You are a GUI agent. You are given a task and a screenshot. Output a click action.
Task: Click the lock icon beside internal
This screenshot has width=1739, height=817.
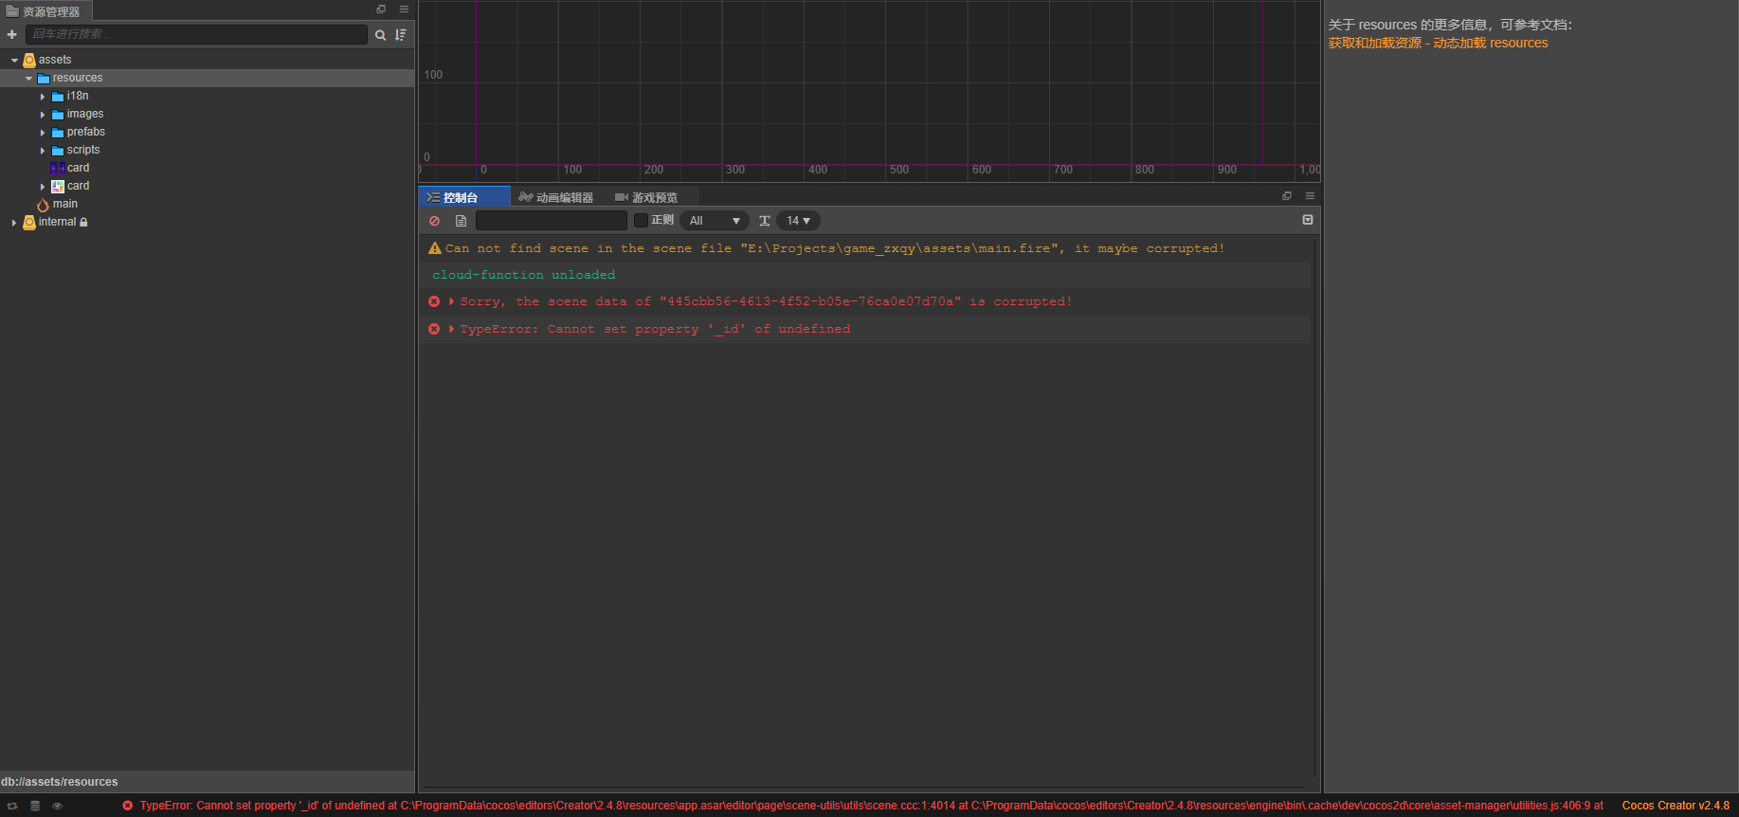[x=83, y=223]
